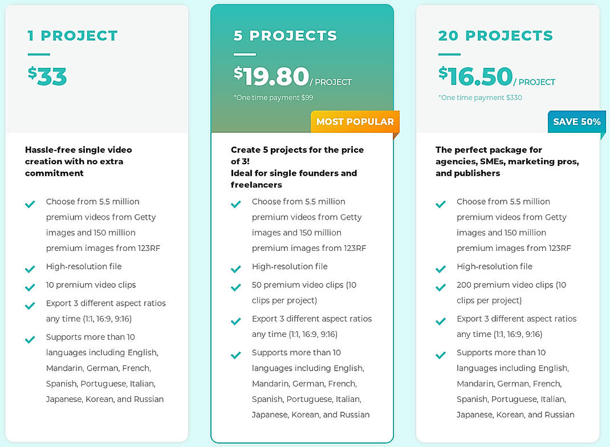Click the "$16.50" price label
The image size is (610, 447).
475,76
